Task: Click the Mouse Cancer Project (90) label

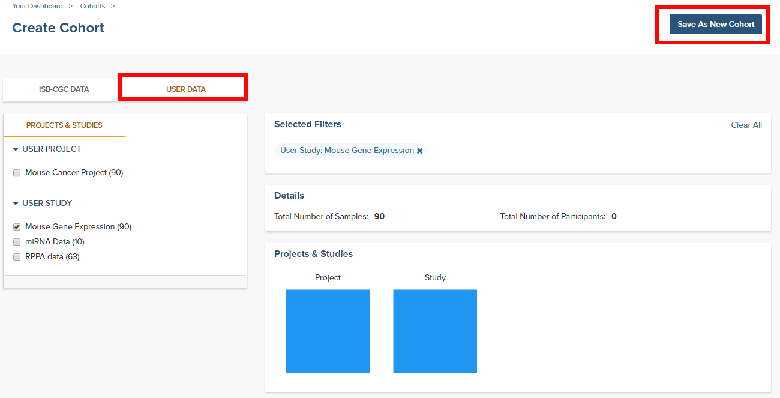Action: [74, 173]
